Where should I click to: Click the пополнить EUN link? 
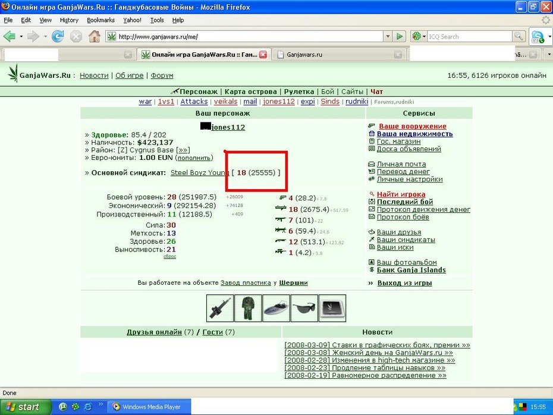pyautogui.click(x=194, y=158)
